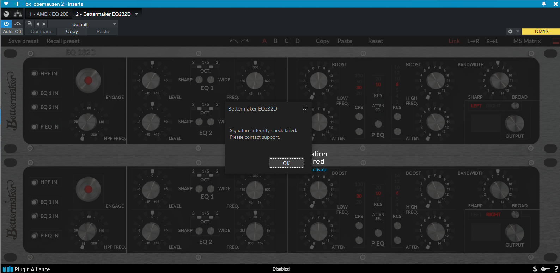The image size is (560, 273).
Task: Click the round knob icon left of routing
Action: click(6, 14)
